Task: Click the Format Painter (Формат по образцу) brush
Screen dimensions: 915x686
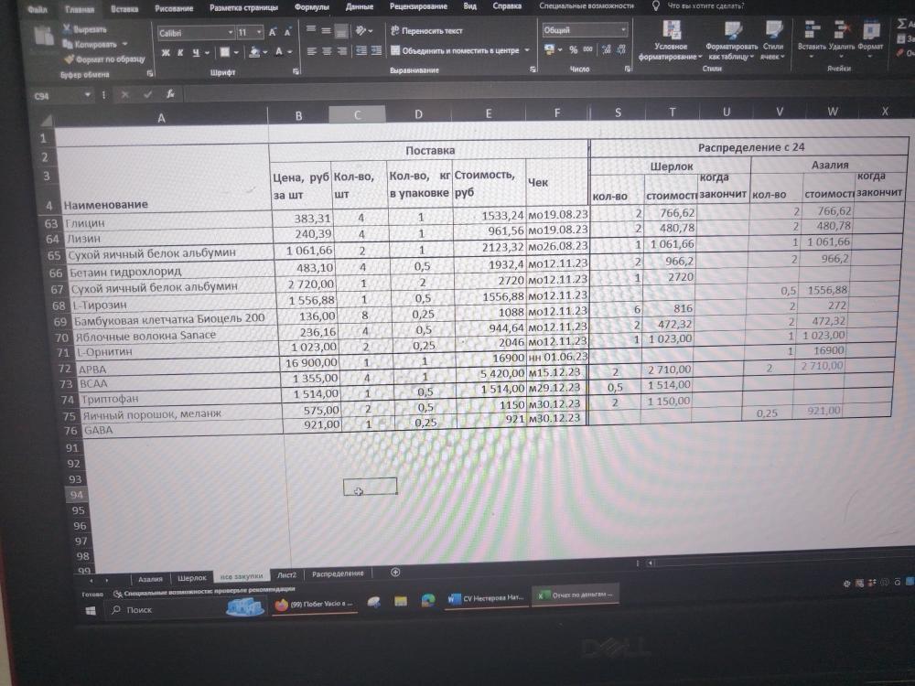Action: click(x=70, y=59)
